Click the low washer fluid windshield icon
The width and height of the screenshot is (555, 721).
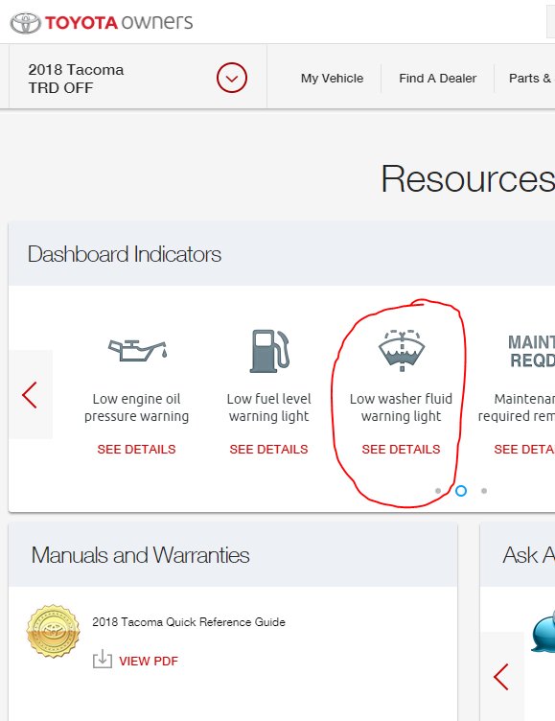(402, 350)
